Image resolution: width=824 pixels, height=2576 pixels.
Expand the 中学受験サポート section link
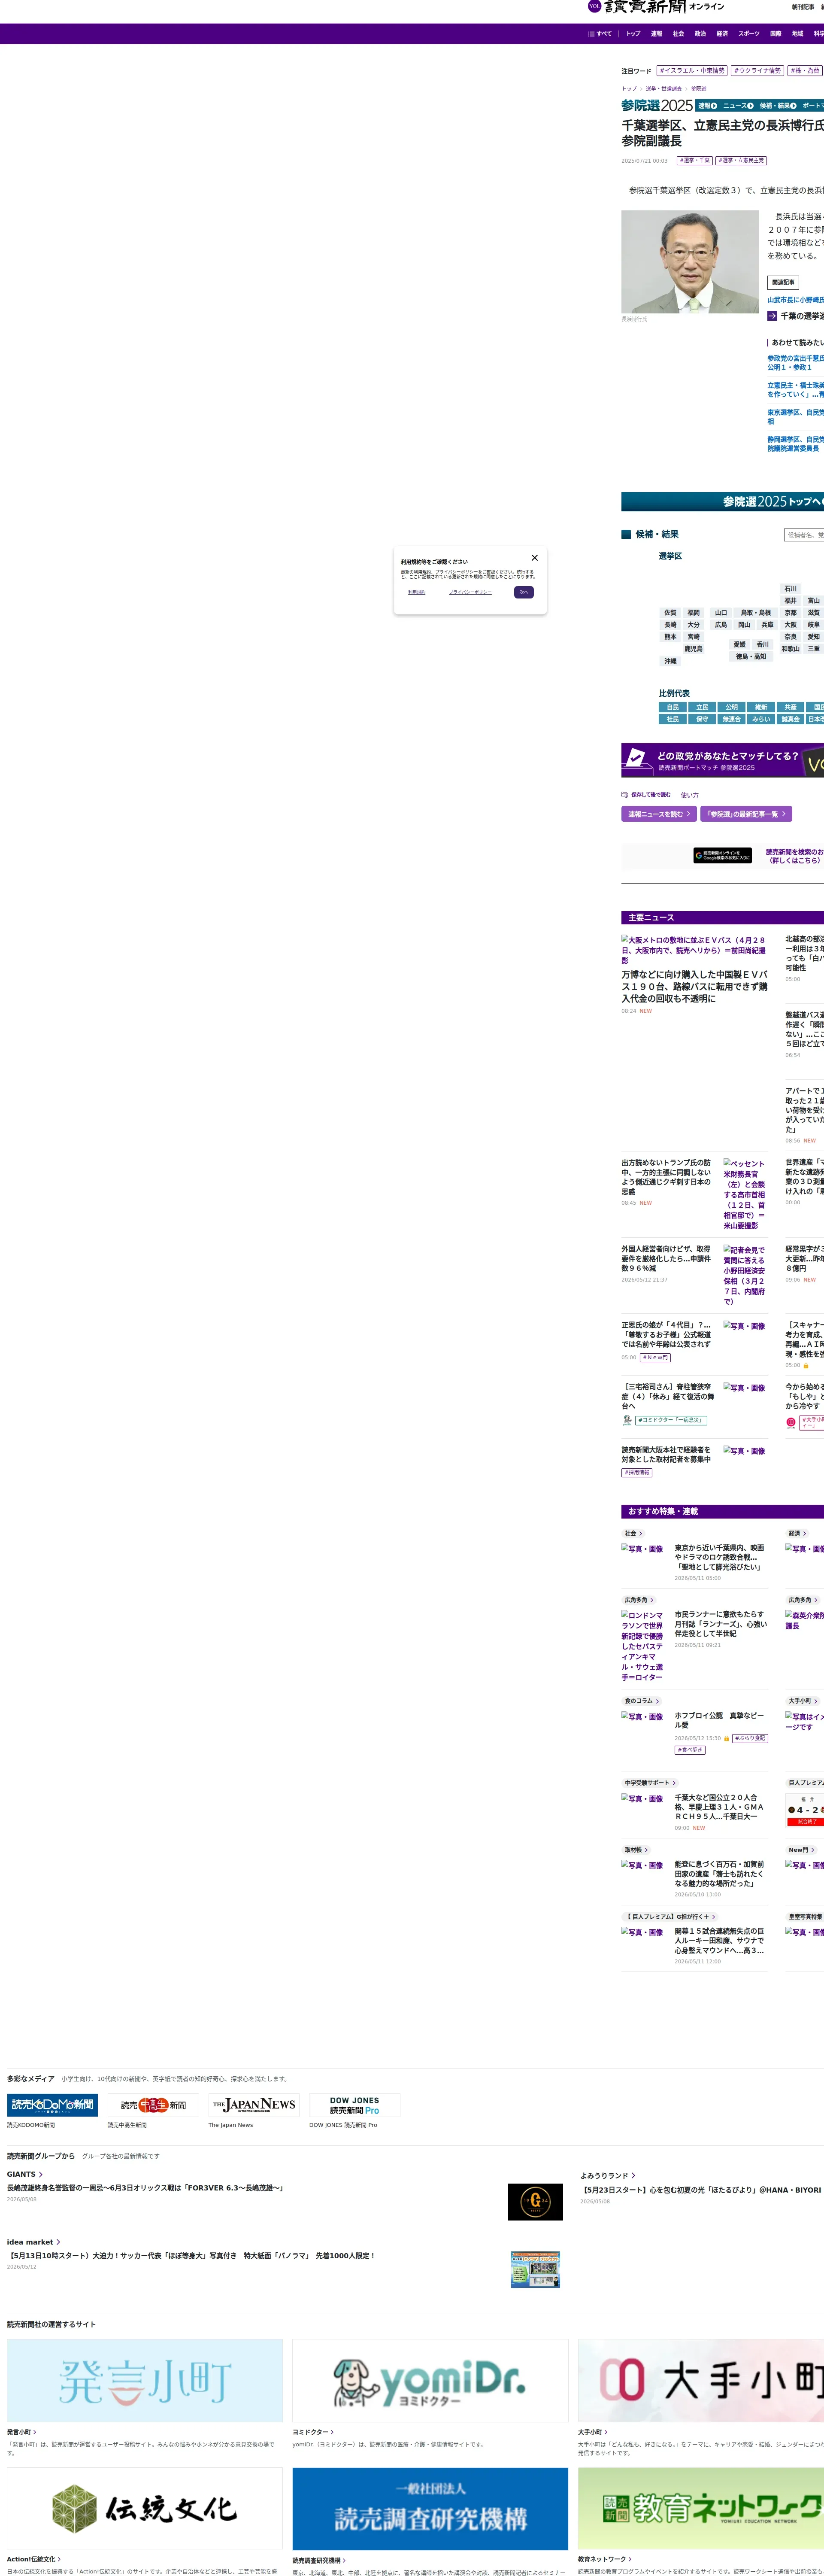click(651, 1783)
